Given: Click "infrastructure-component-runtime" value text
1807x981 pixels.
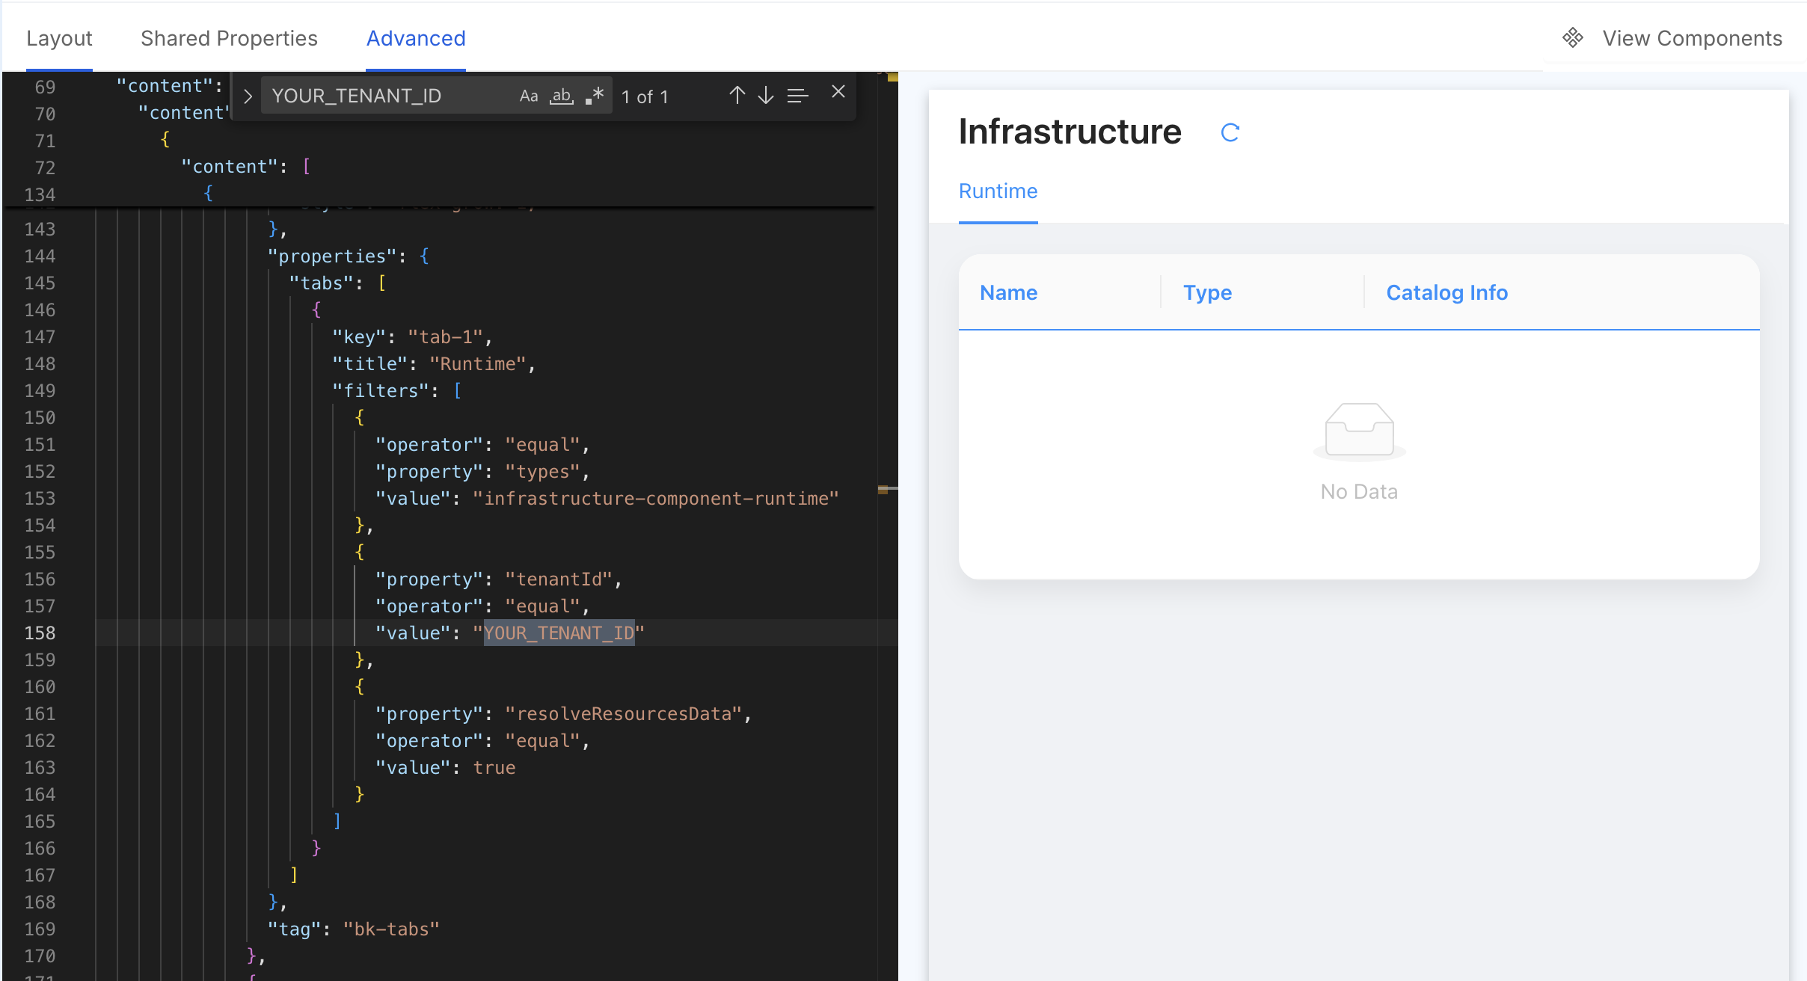Looking at the screenshot, I should click(656, 499).
